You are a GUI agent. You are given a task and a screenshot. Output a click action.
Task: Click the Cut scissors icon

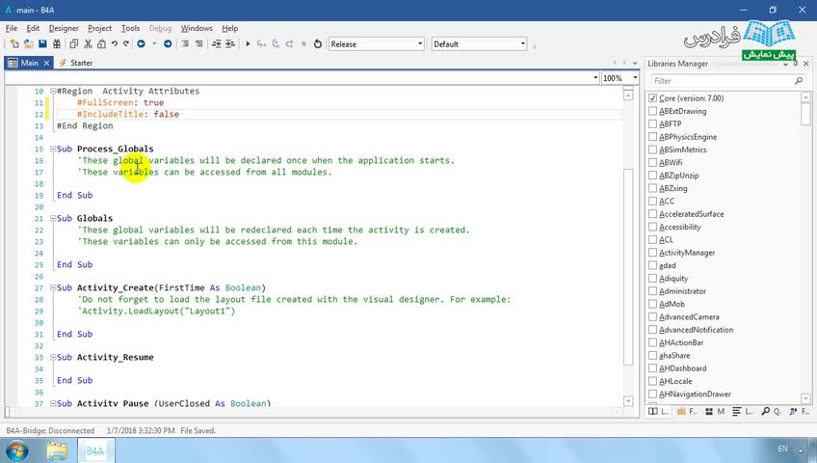click(x=88, y=44)
